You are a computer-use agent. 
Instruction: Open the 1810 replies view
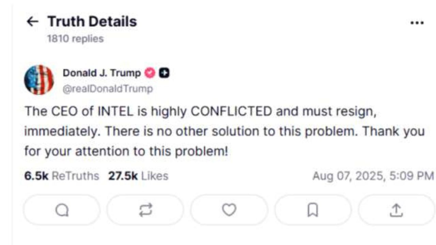[x=76, y=38]
